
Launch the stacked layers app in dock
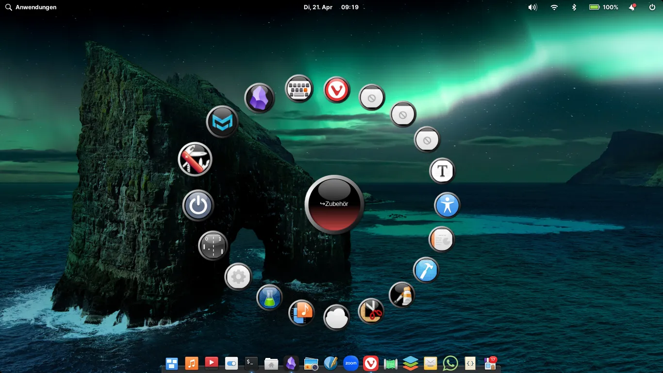411,363
